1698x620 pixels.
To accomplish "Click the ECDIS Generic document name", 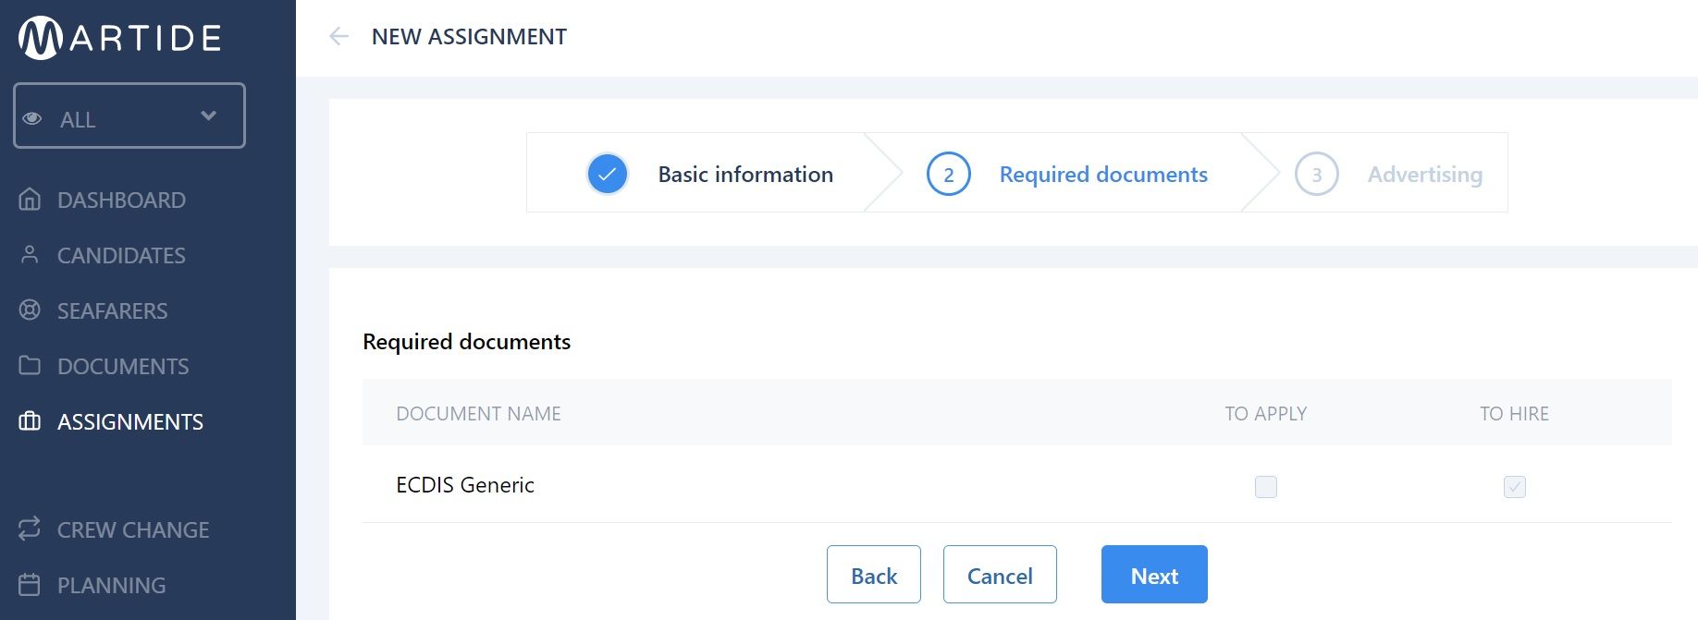I will coord(465,485).
